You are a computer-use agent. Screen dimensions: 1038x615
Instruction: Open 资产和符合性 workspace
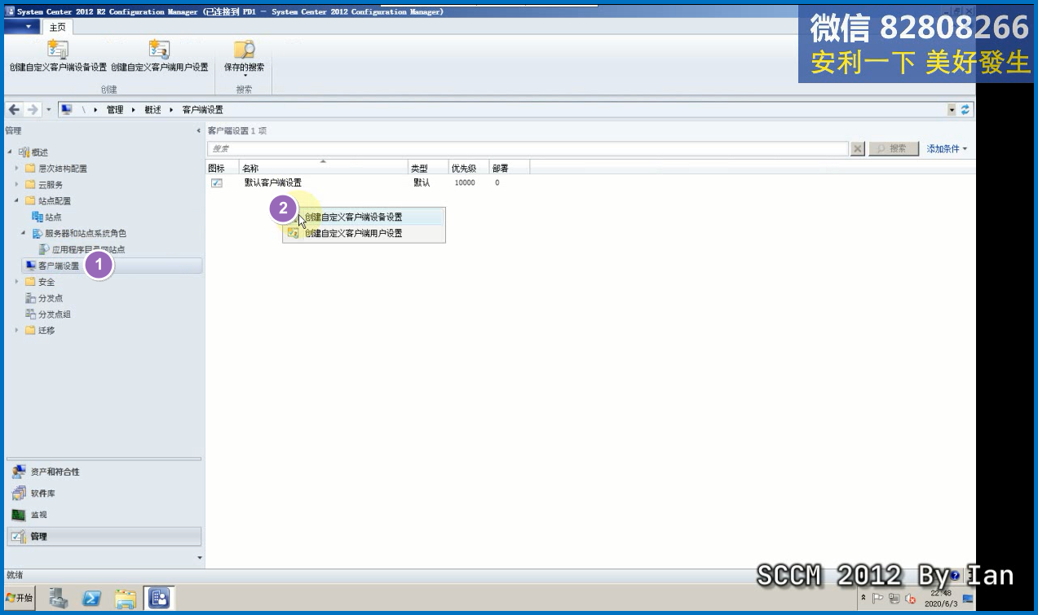104,472
